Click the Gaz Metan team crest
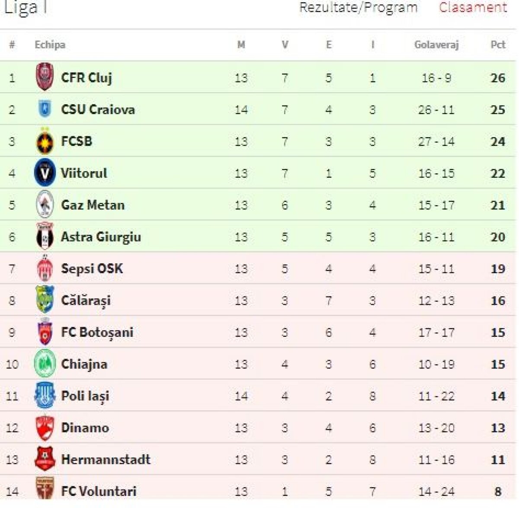Screen dimensions: 519x508 point(45,204)
